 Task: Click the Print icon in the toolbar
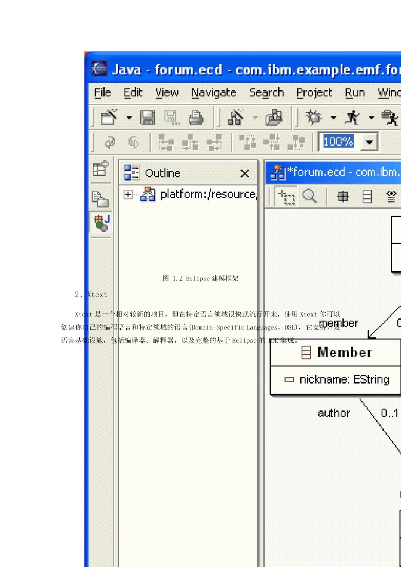pos(195,118)
